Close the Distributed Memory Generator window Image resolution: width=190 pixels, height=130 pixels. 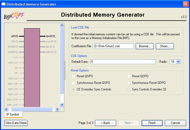(186, 4)
